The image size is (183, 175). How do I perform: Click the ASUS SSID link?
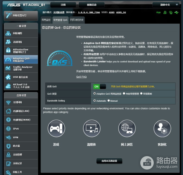112,12
